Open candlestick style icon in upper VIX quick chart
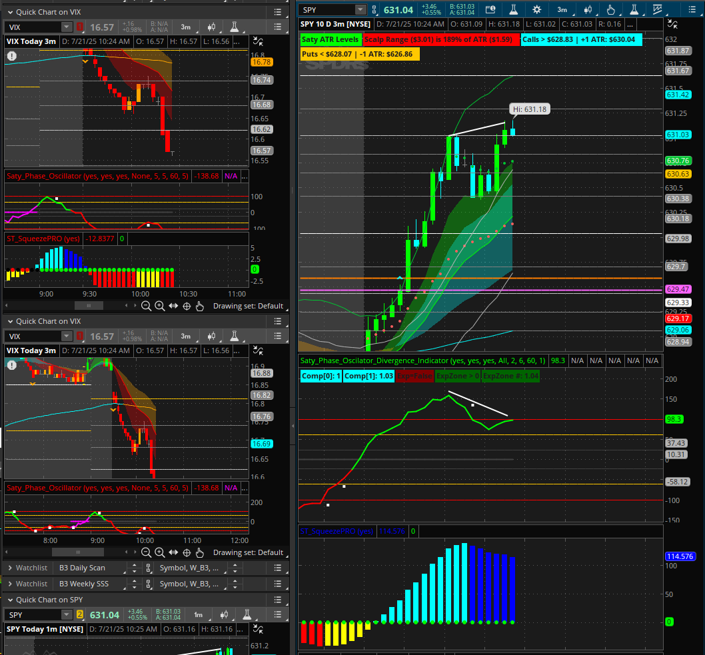This screenshot has height=655, width=705. 211,27
